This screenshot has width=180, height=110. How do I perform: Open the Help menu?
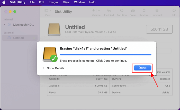click(x=92, y=2)
